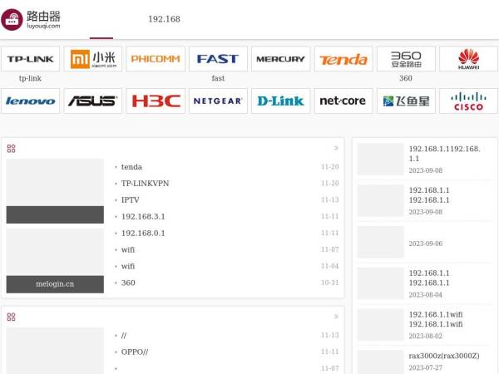This screenshot has width=499, height=374.
Task: Select the Cisco brand logo
Action: pos(468,101)
